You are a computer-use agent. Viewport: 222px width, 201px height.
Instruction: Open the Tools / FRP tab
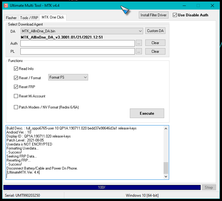[x=29, y=18]
